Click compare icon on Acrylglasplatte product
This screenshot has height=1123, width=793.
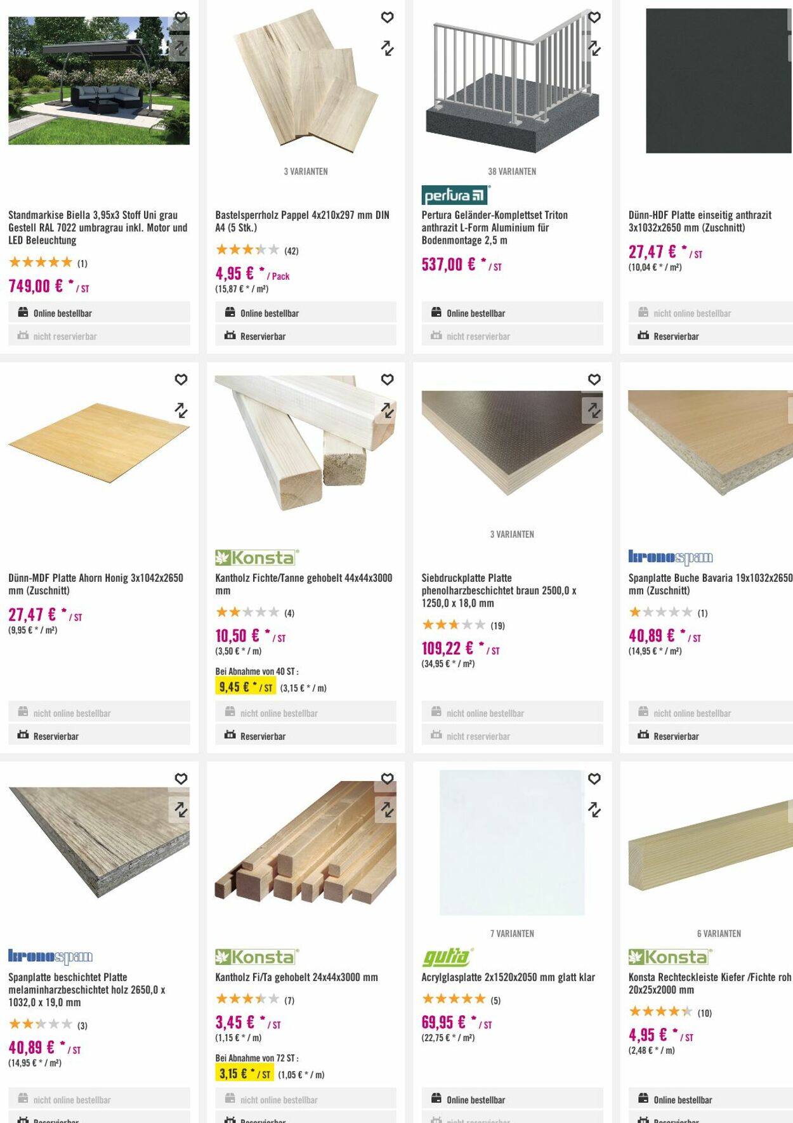click(594, 810)
